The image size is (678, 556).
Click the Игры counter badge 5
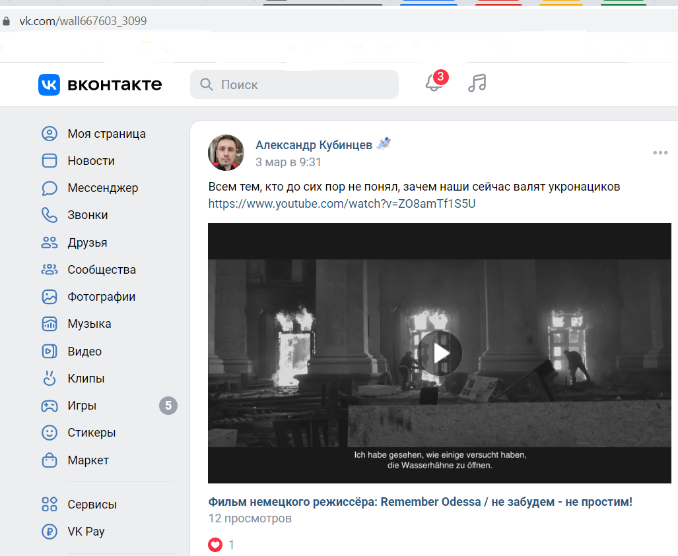168,406
